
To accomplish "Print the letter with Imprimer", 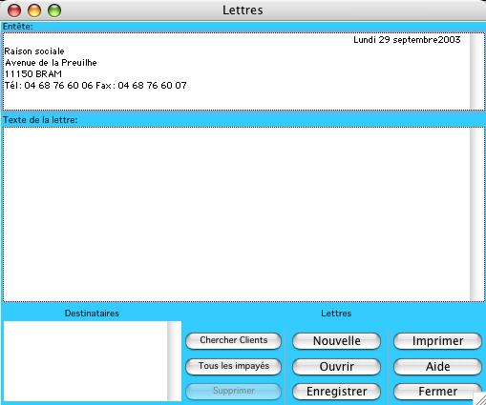I will 437,341.
